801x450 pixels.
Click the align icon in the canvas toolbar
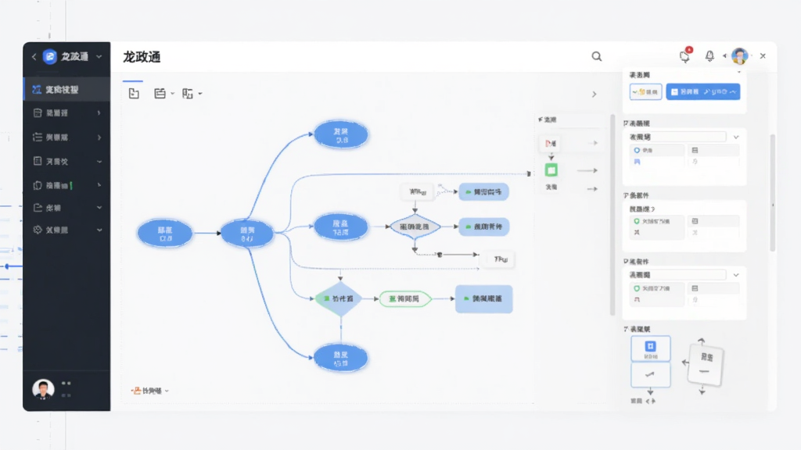click(x=188, y=94)
